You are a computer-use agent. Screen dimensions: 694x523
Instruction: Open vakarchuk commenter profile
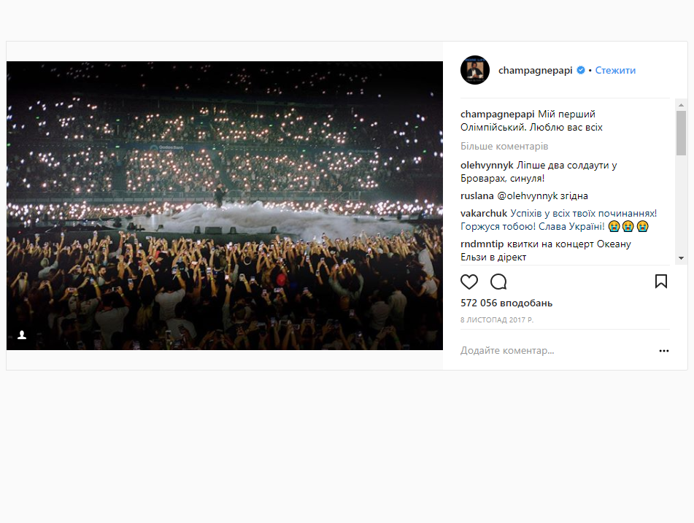pos(484,213)
